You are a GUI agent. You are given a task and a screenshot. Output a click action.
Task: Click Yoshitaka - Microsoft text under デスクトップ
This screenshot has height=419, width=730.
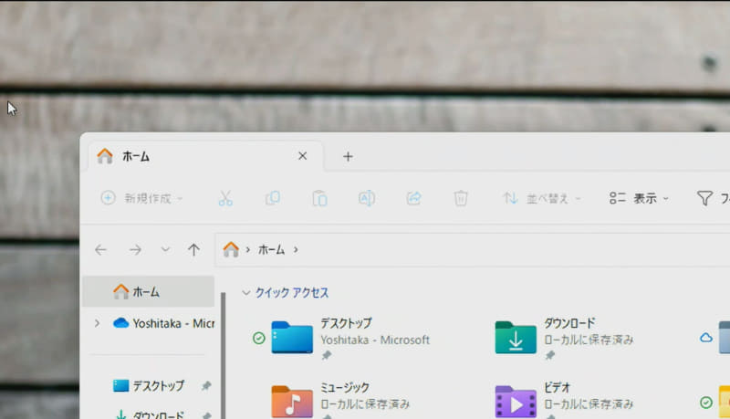coord(375,340)
